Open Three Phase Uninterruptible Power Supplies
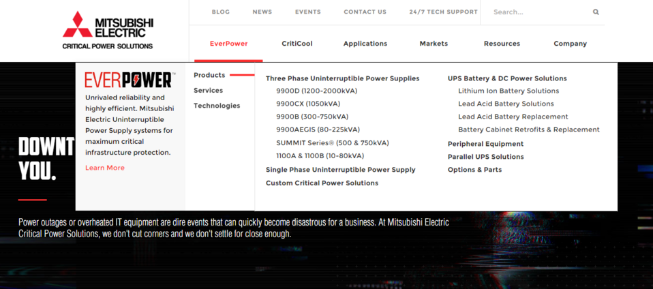The image size is (653, 289). click(343, 78)
